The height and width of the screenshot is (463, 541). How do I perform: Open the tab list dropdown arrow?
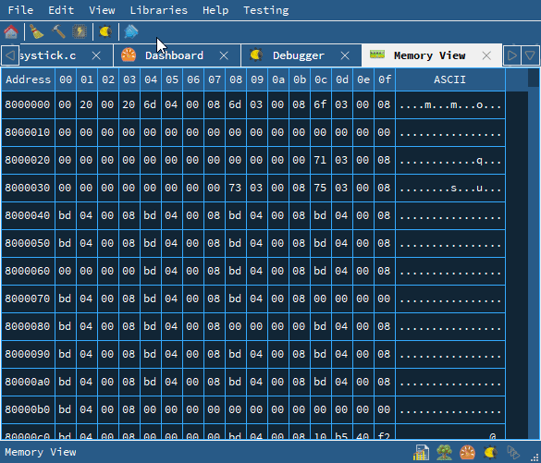(530, 55)
